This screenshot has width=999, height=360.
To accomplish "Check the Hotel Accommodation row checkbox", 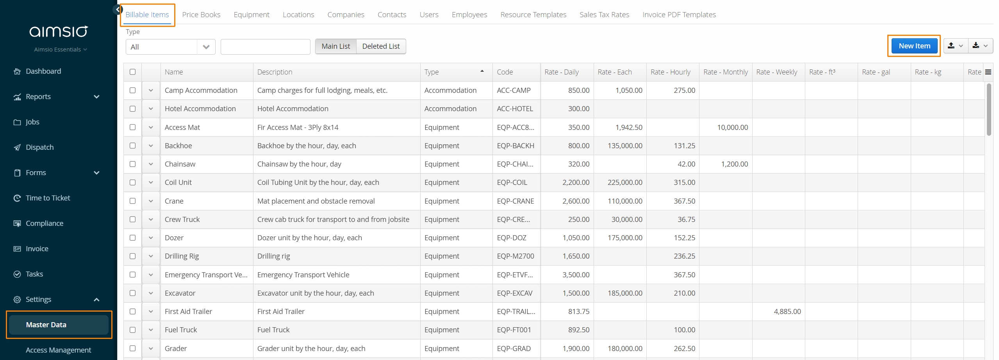I will pyautogui.click(x=133, y=109).
